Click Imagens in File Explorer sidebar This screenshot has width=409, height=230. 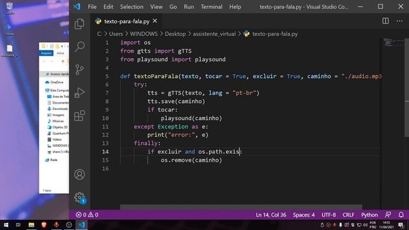click(x=56, y=115)
